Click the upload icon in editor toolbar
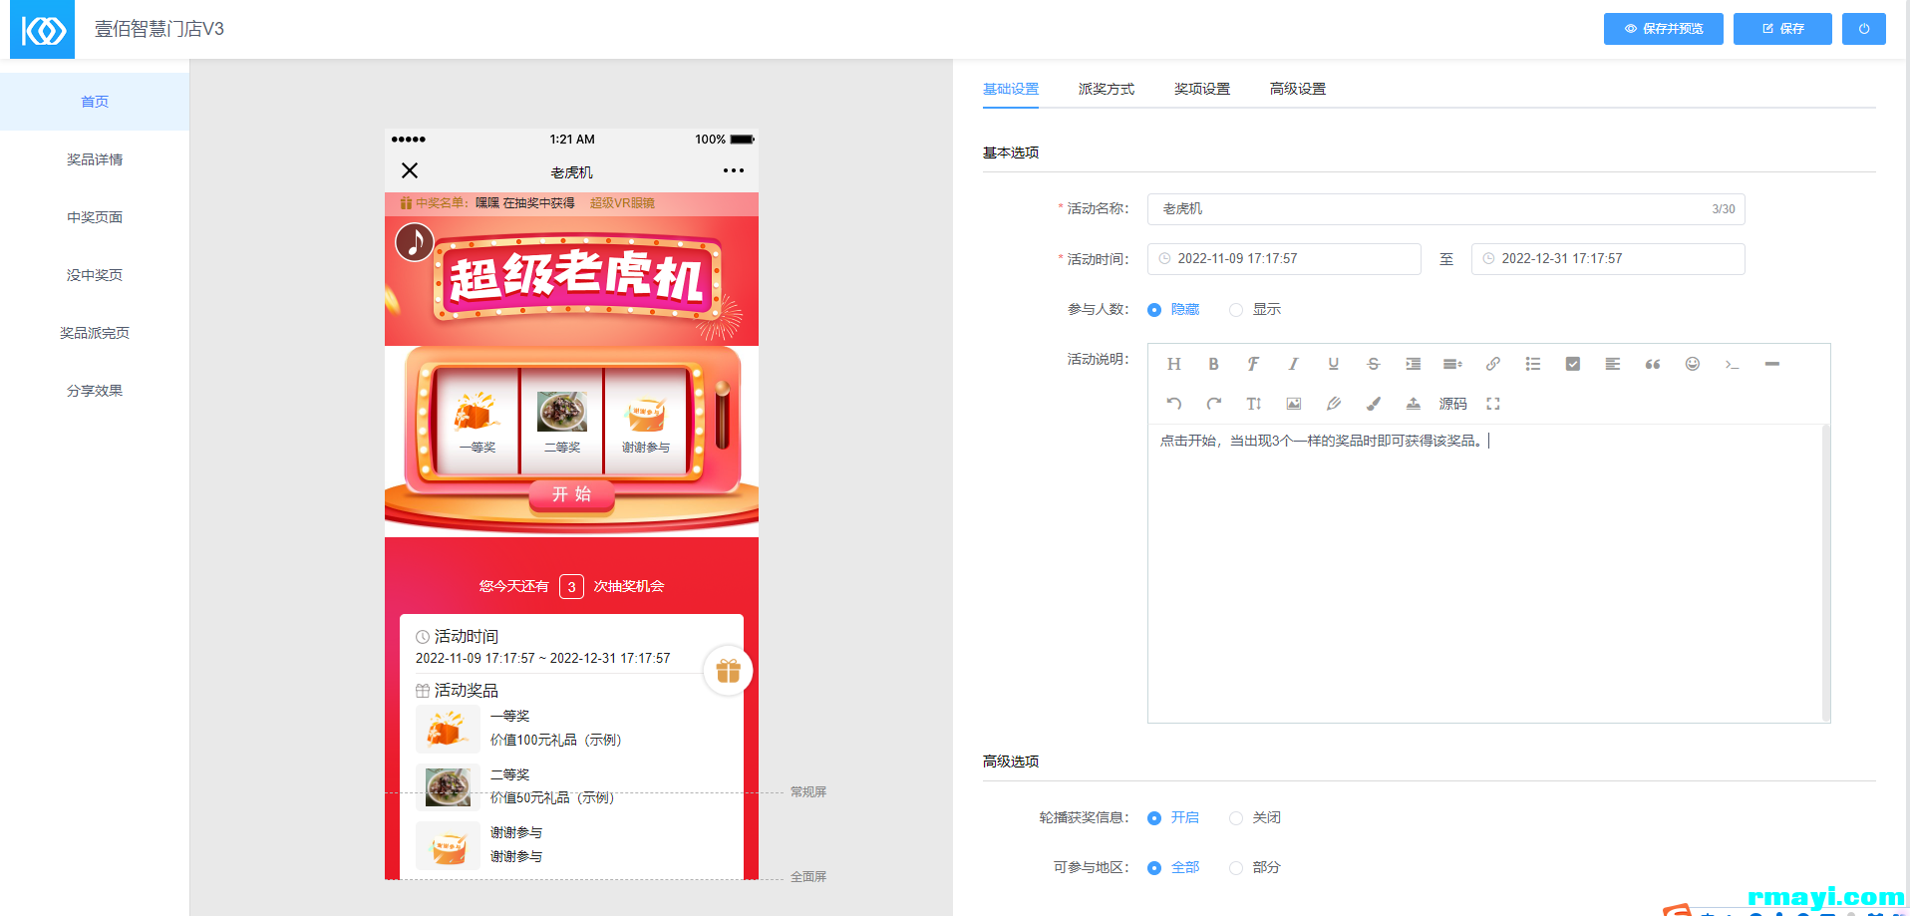This screenshot has height=916, width=1910. 1413,404
